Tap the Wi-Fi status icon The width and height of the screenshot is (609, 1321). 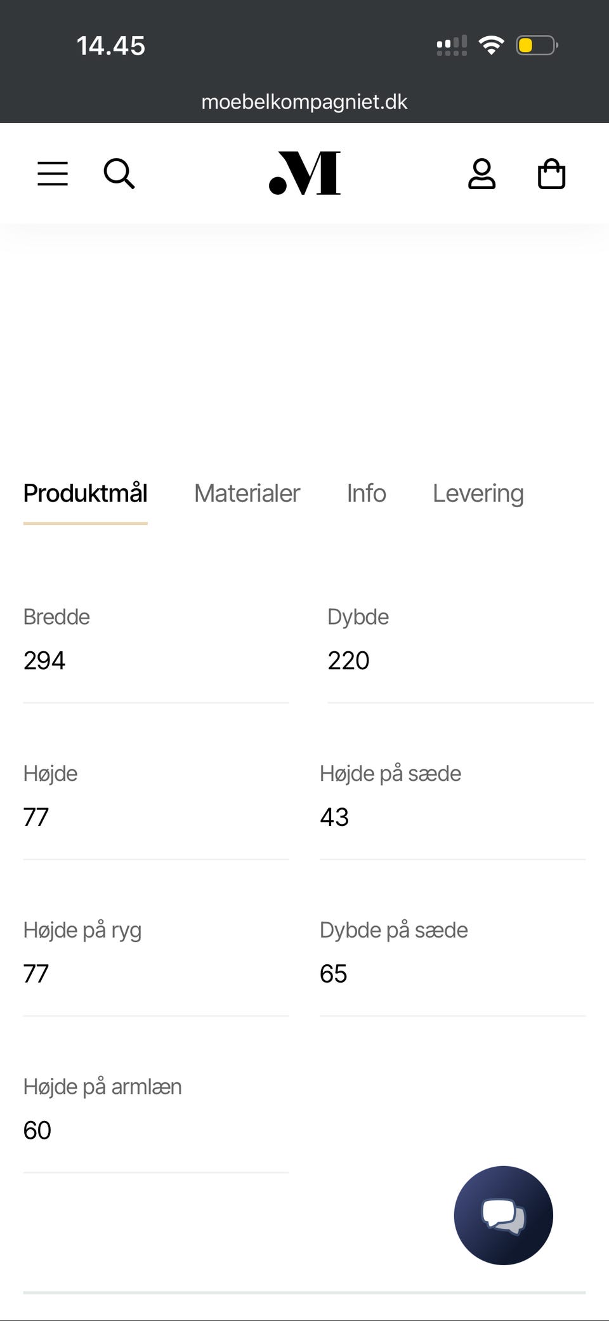point(491,45)
